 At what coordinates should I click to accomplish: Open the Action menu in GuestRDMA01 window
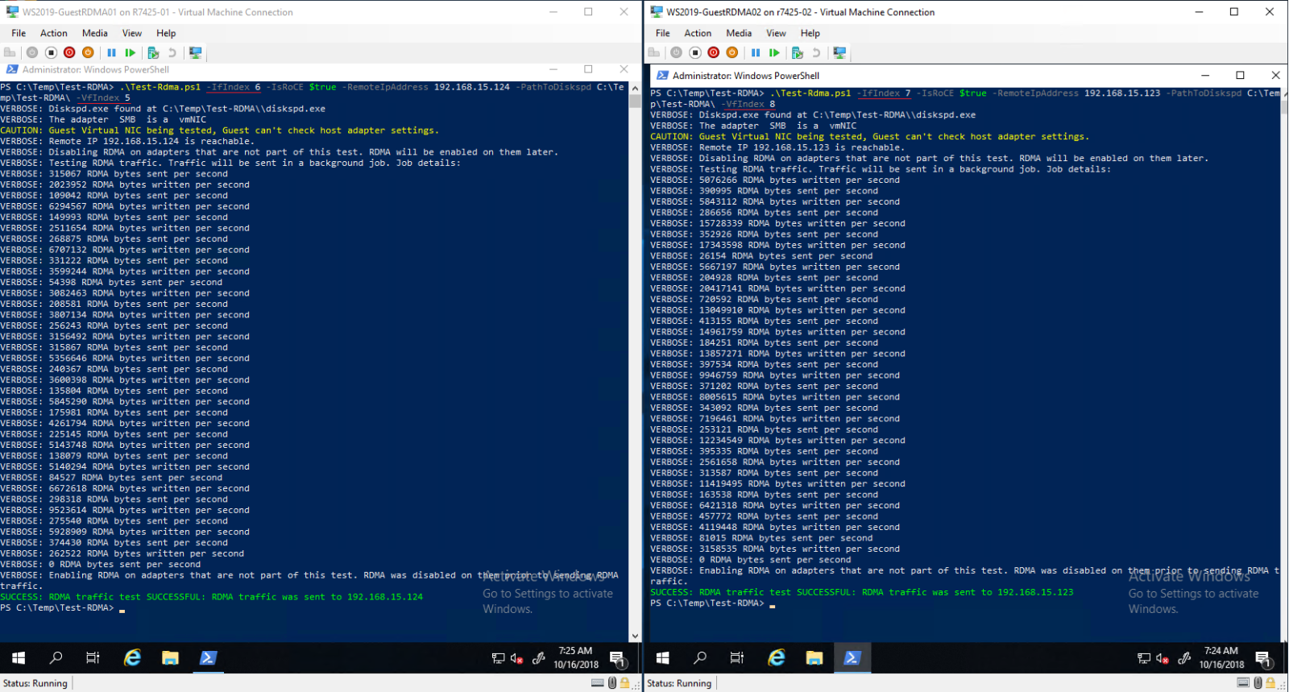tap(54, 33)
